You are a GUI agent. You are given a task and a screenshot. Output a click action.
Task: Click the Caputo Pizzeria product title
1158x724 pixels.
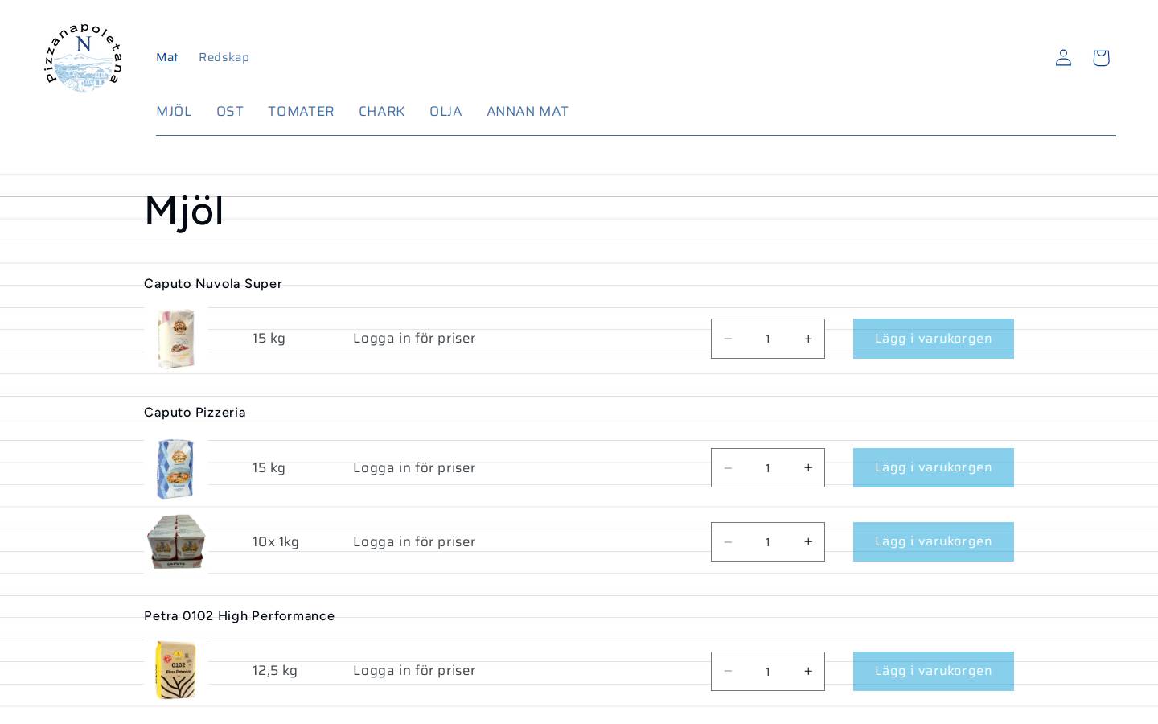(195, 412)
